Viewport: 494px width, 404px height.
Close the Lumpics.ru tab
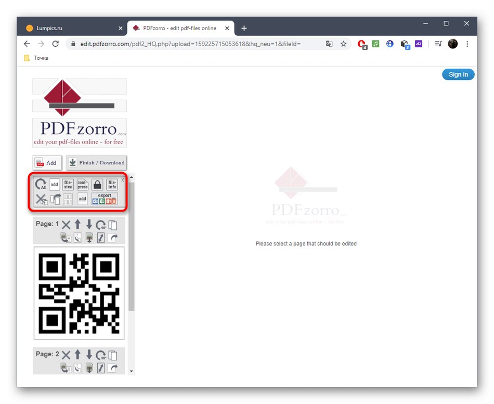click(x=120, y=29)
